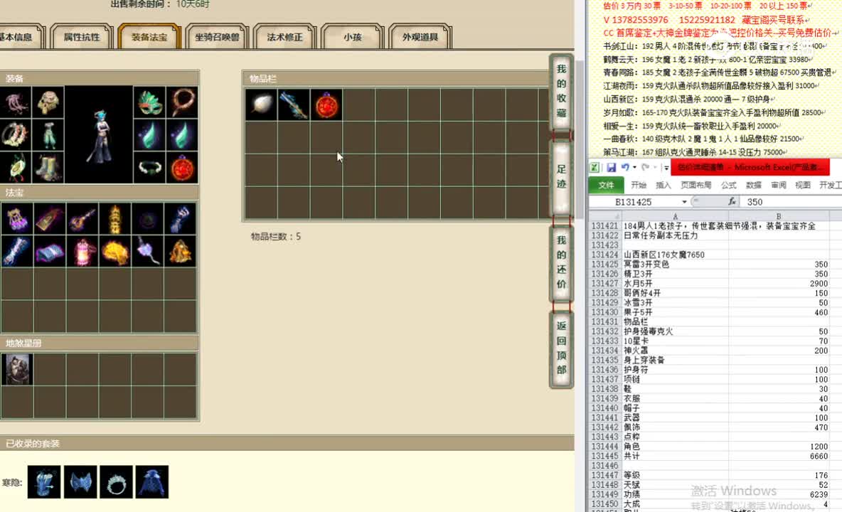The width and height of the screenshot is (842, 512).
Task: Open the Excel 插入 ribbon tab
Action: [664, 185]
